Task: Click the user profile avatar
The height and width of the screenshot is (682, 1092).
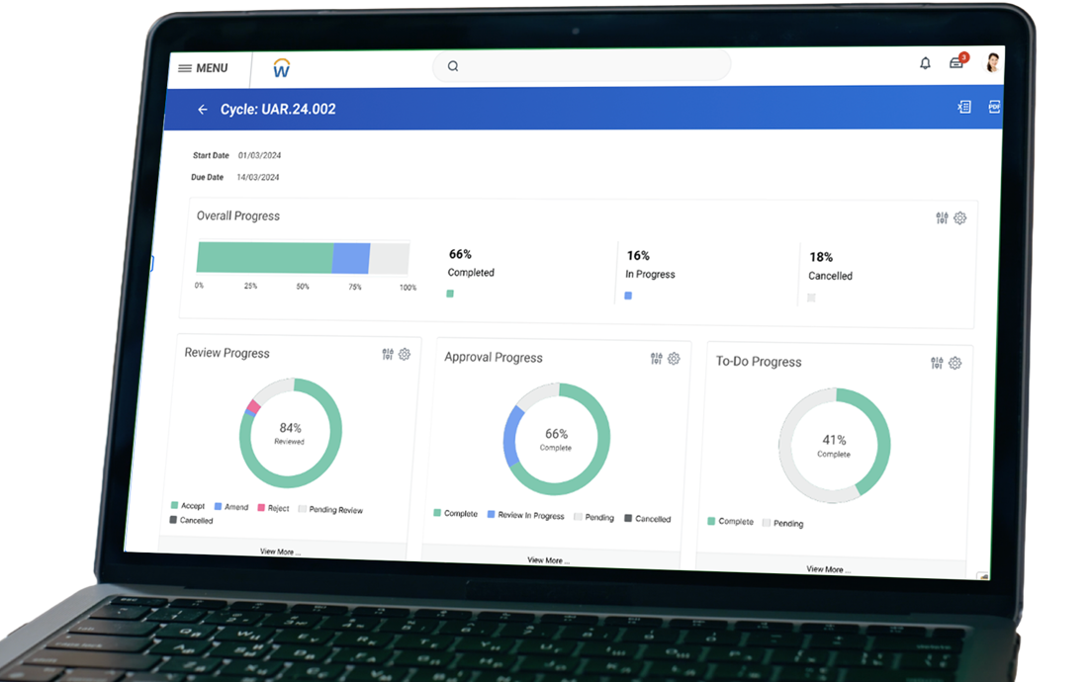Action: pyautogui.click(x=992, y=63)
